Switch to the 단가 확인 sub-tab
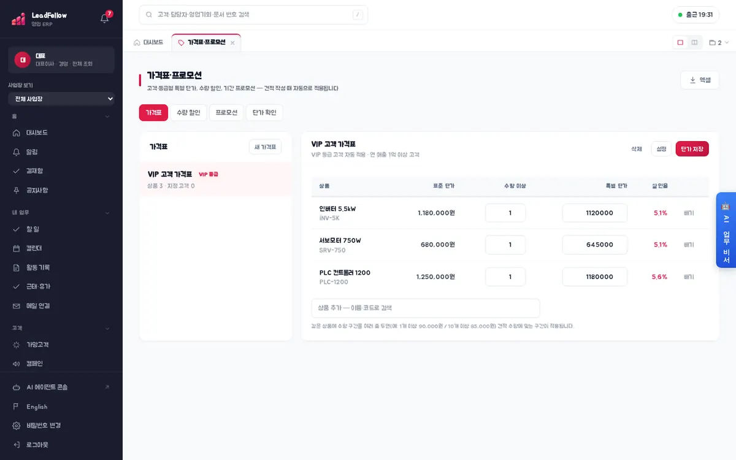 tap(264, 113)
